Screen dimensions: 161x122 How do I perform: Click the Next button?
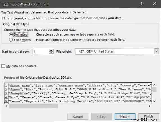pos(125,116)
